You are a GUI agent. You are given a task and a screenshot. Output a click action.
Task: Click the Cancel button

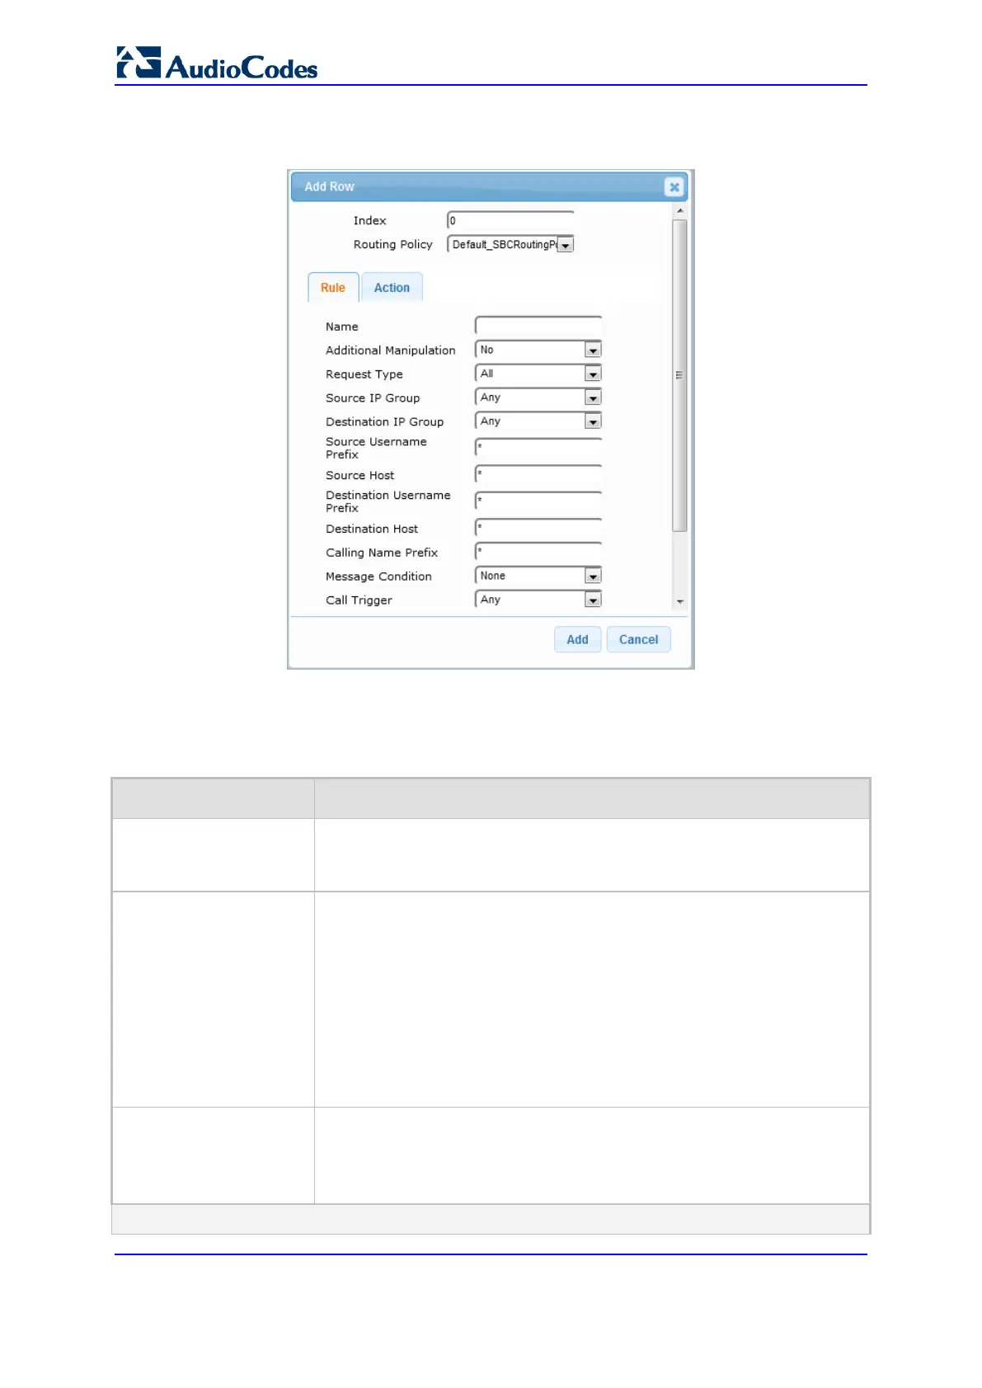pyautogui.click(x=638, y=639)
